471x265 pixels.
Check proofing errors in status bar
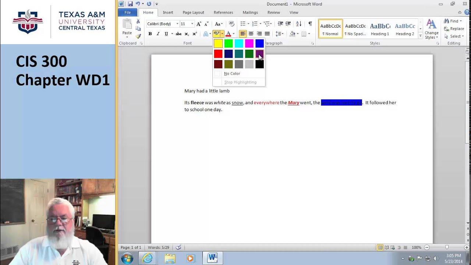(x=178, y=248)
